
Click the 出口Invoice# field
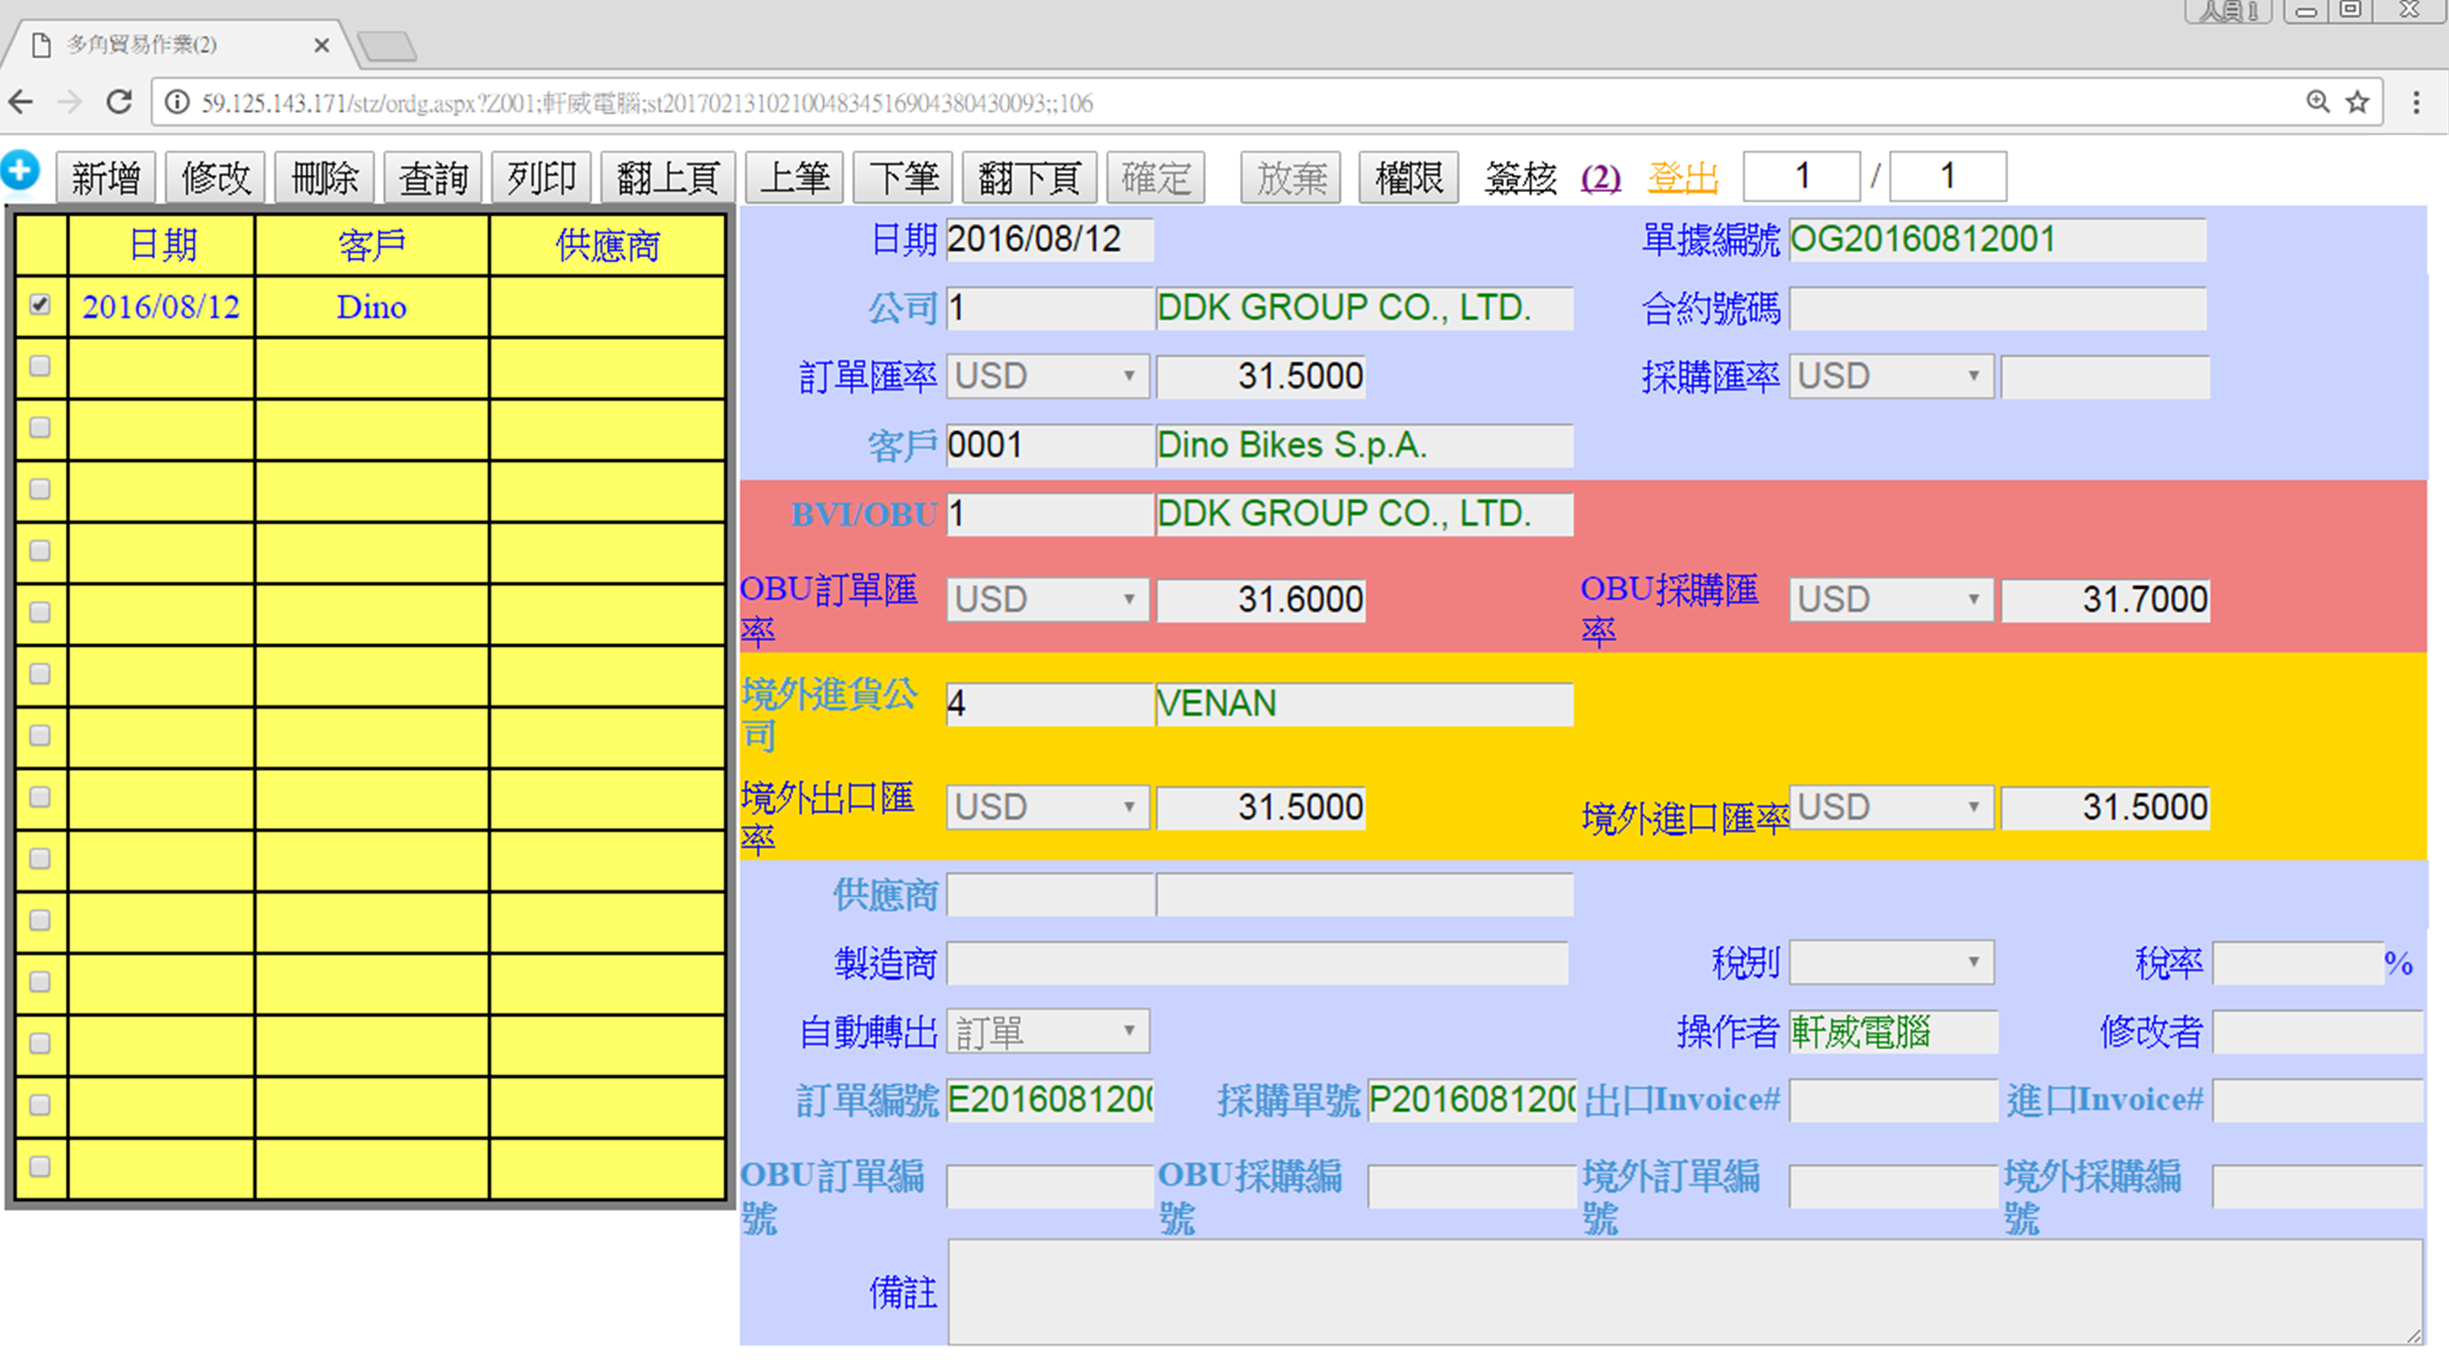(x=1893, y=1100)
